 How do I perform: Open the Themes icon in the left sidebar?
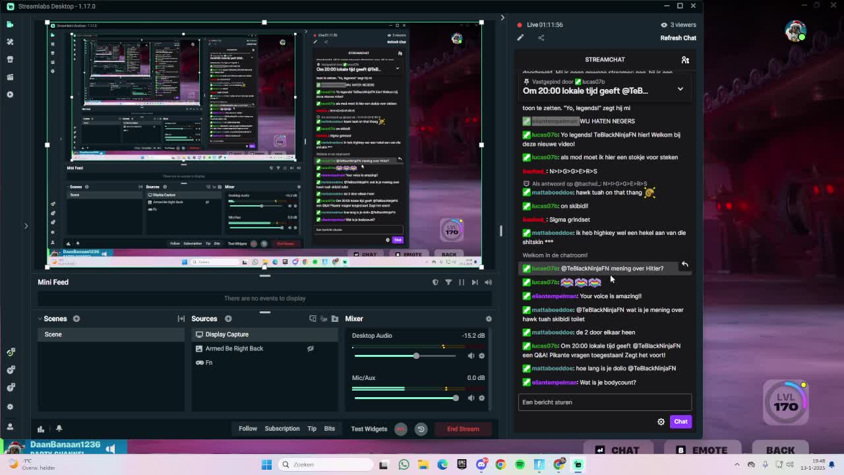10,42
